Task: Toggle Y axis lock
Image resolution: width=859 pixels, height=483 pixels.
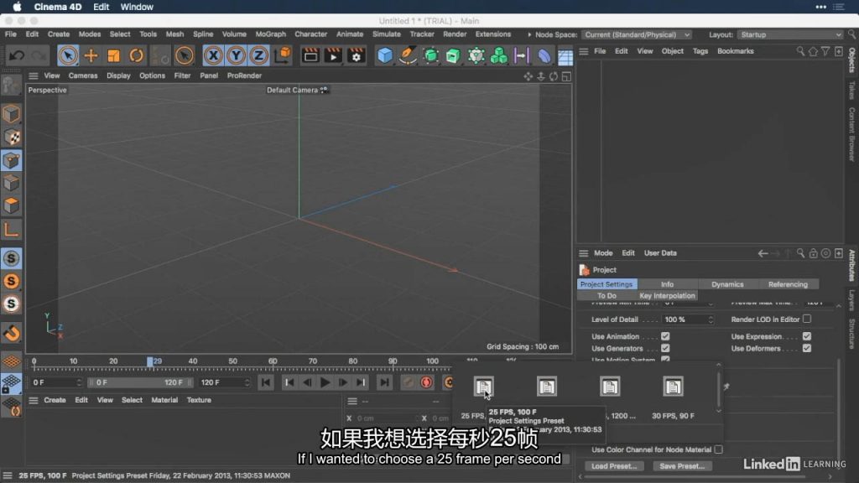Action: pyautogui.click(x=236, y=55)
